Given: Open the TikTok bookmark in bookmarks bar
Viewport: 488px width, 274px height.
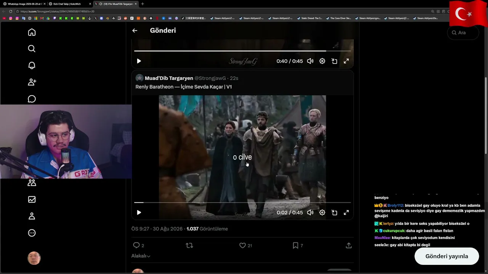Looking at the screenshot, I should pos(193,18).
